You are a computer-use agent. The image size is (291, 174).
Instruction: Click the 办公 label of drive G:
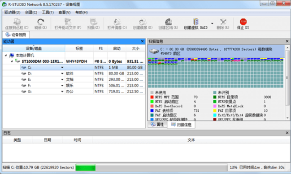coord(69,91)
